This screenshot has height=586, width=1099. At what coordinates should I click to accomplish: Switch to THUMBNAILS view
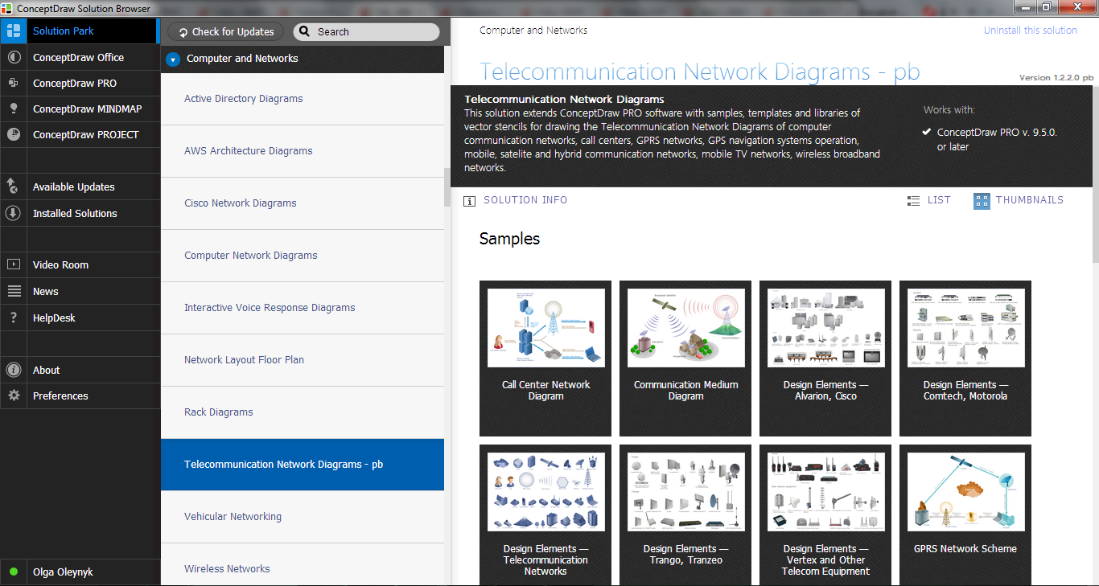tap(1030, 200)
